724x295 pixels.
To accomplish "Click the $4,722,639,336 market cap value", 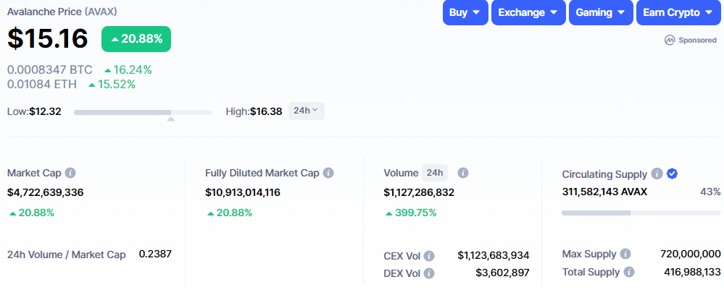I will pos(45,192).
